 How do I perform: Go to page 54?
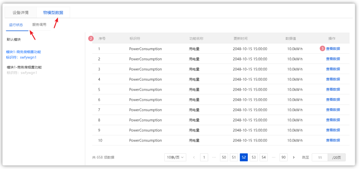point(264,157)
